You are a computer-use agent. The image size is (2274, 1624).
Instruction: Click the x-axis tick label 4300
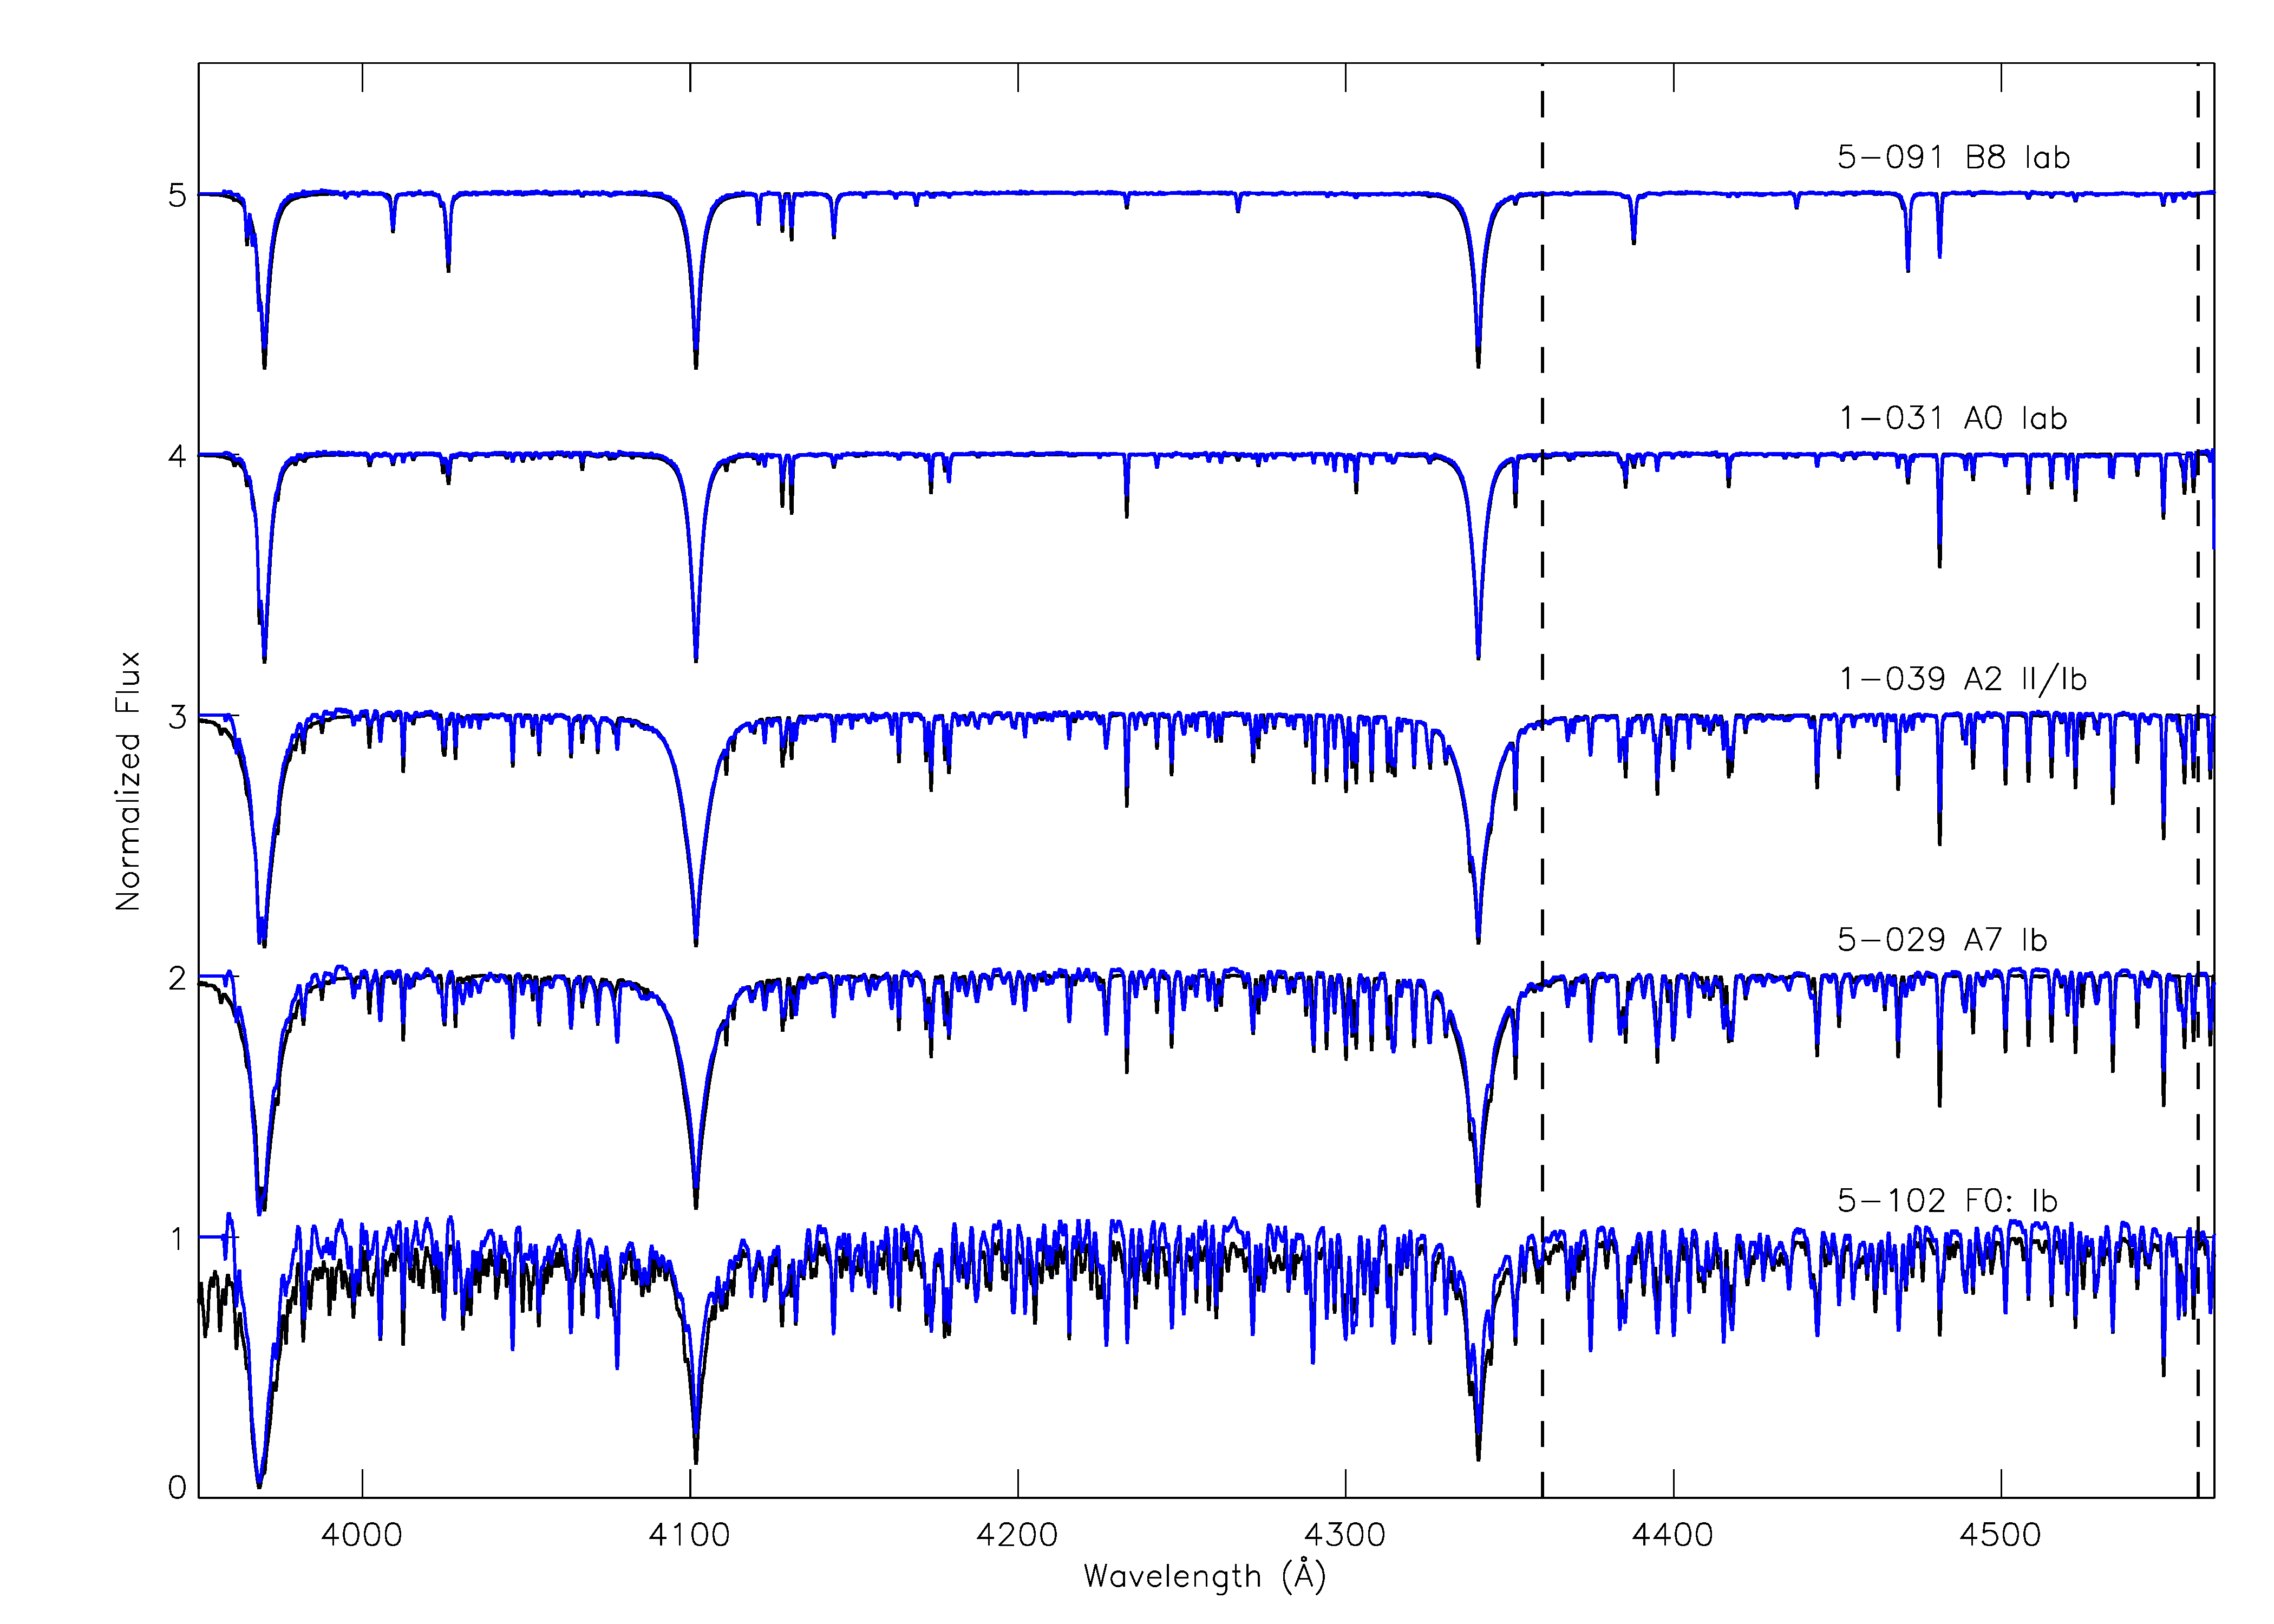click(1345, 1535)
